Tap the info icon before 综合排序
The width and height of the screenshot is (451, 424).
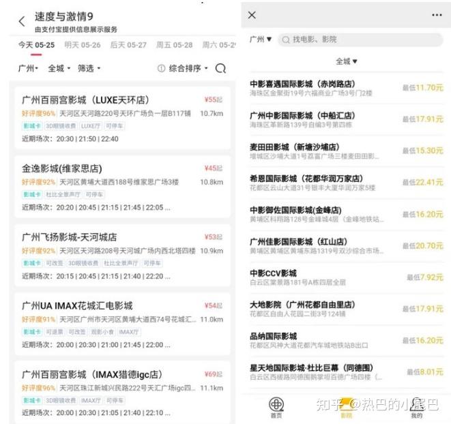tap(161, 68)
